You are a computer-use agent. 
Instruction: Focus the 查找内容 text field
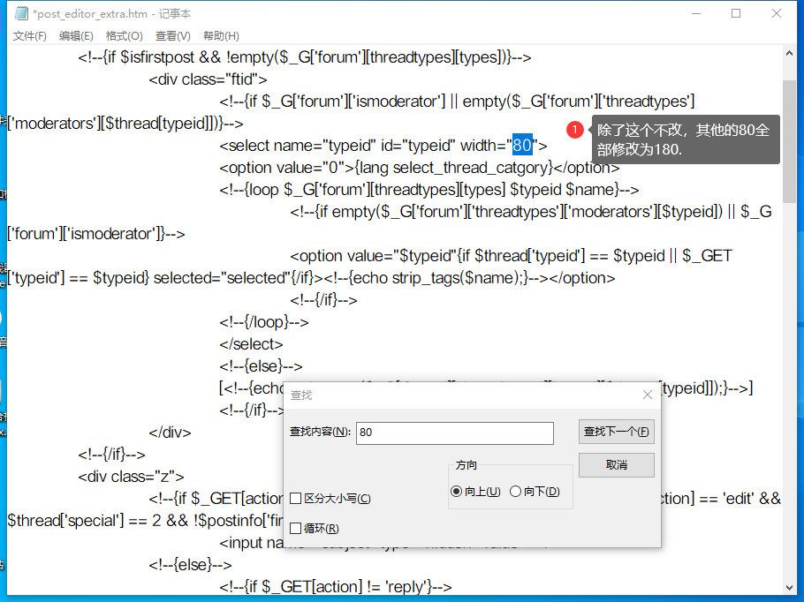[454, 433]
